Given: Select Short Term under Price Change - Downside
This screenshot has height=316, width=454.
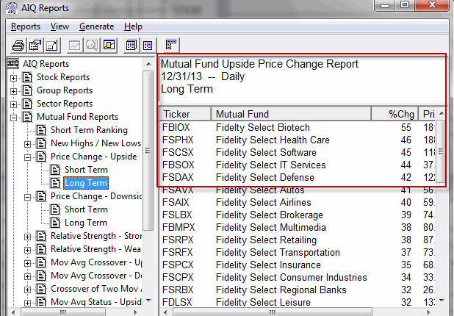Looking at the screenshot, I should [x=86, y=209].
